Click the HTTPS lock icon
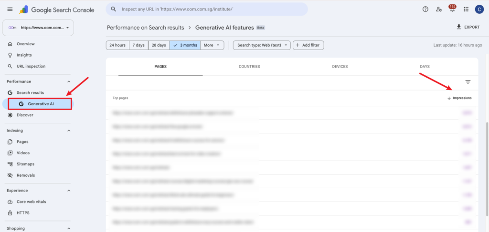The image size is (489, 232). point(11,213)
